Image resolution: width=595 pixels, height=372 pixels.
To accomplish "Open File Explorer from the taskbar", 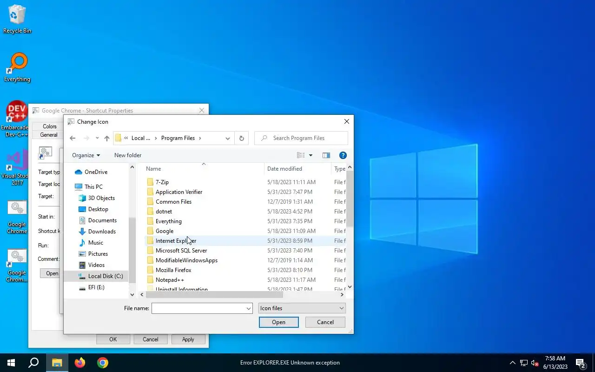I will (x=57, y=363).
